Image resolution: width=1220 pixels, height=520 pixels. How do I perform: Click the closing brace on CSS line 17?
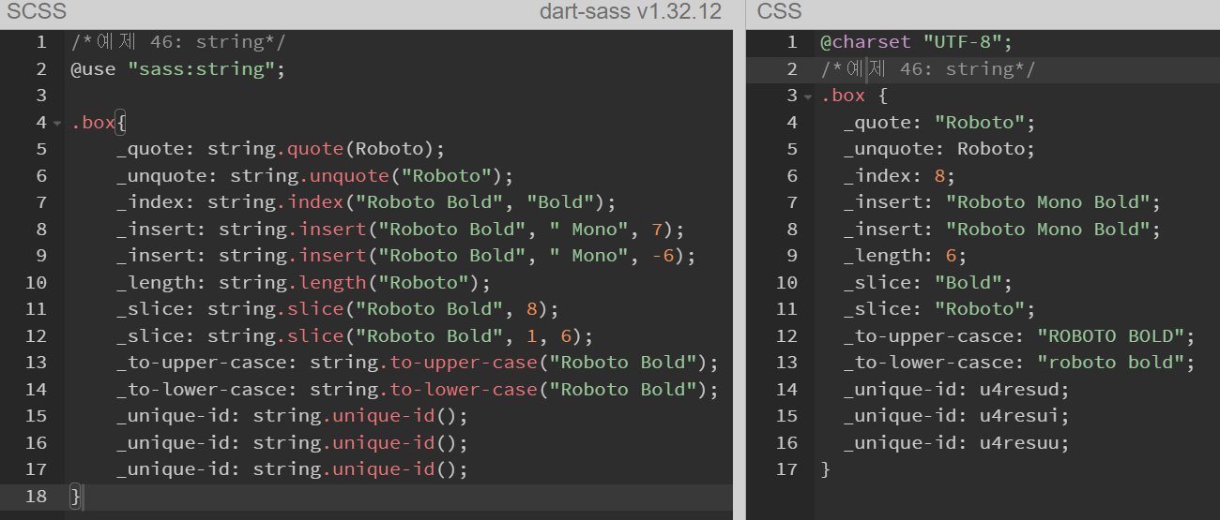pyautogui.click(x=826, y=469)
